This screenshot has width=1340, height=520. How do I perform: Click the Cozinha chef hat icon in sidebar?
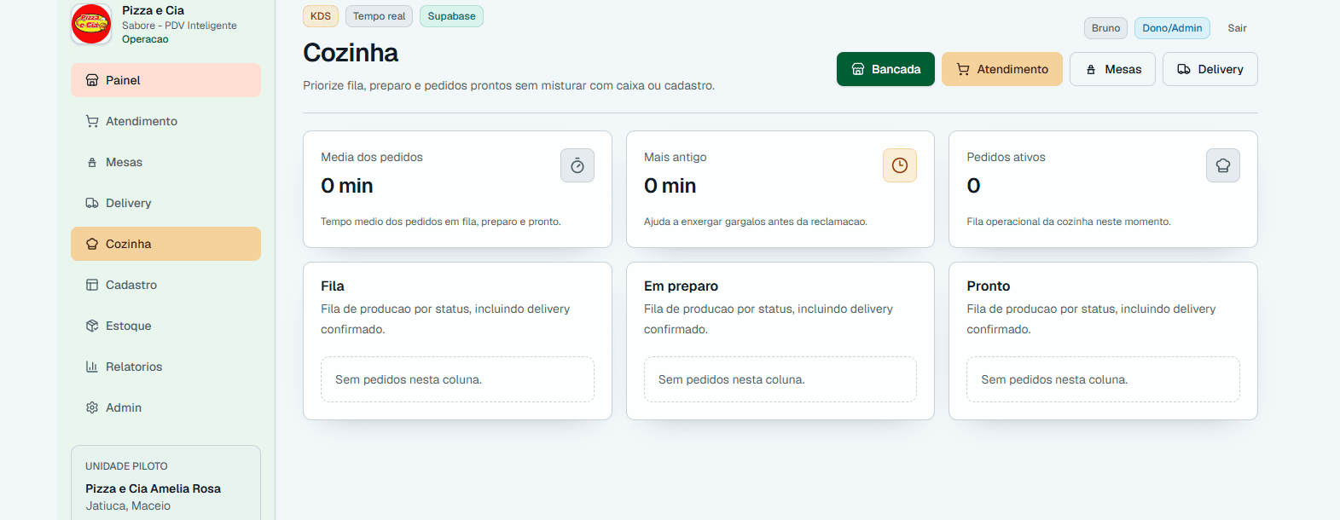click(92, 244)
